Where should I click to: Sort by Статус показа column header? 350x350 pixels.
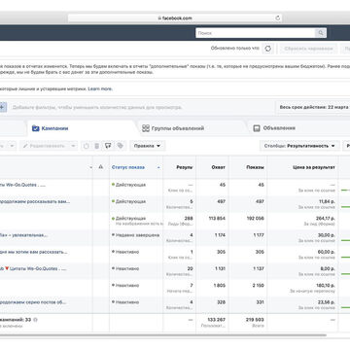coord(128,167)
